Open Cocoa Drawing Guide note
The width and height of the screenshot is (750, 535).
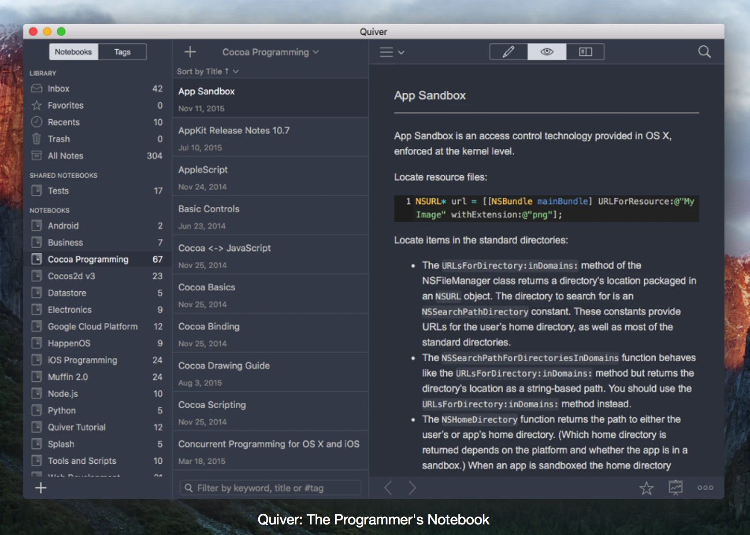(270, 372)
